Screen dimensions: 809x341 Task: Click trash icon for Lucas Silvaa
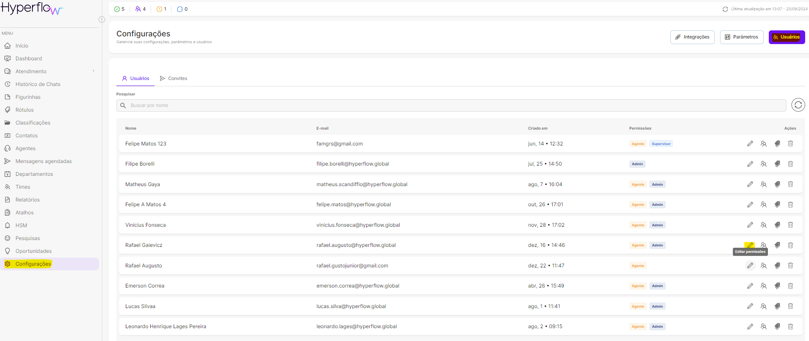point(790,306)
